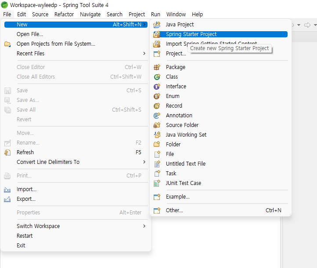Open the Run menu
The image size is (317, 268).
155,14
